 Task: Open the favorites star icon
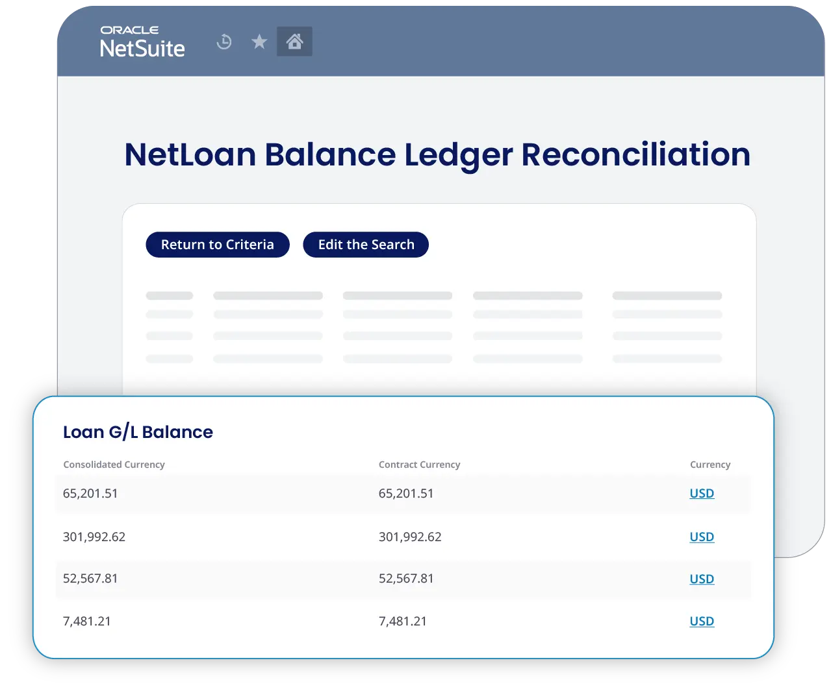pos(259,41)
